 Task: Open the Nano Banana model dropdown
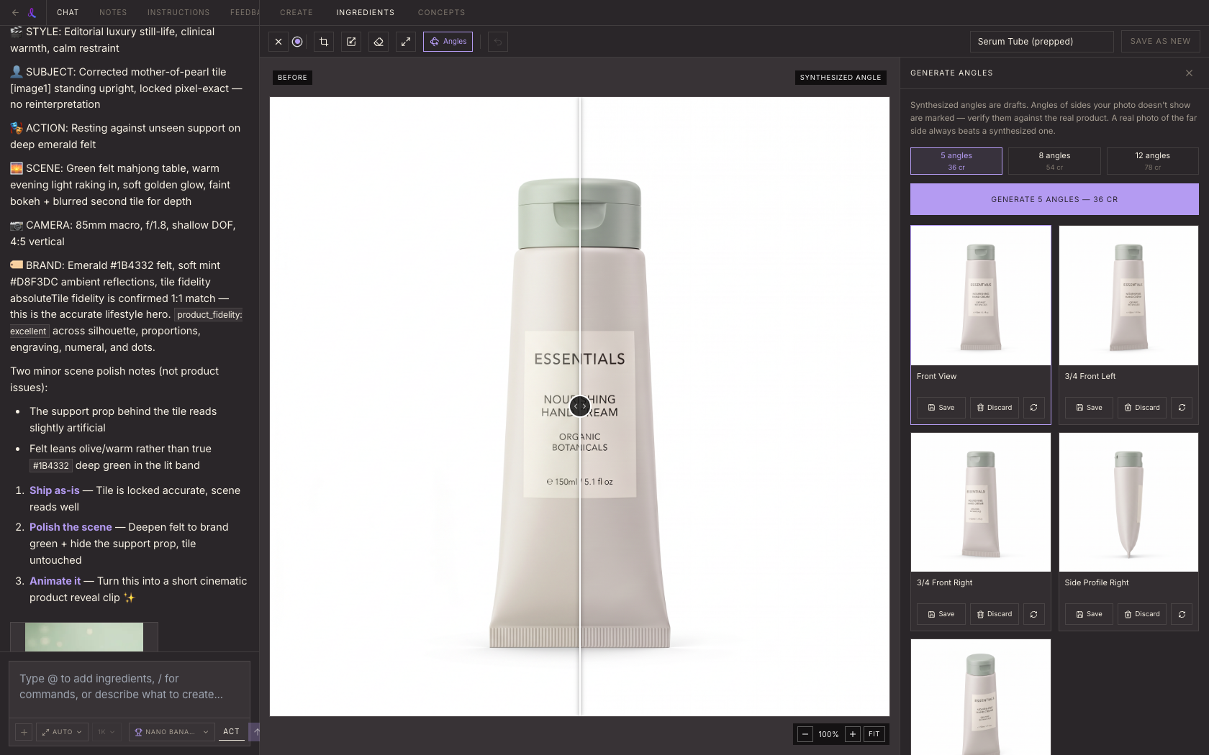tap(172, 732)
